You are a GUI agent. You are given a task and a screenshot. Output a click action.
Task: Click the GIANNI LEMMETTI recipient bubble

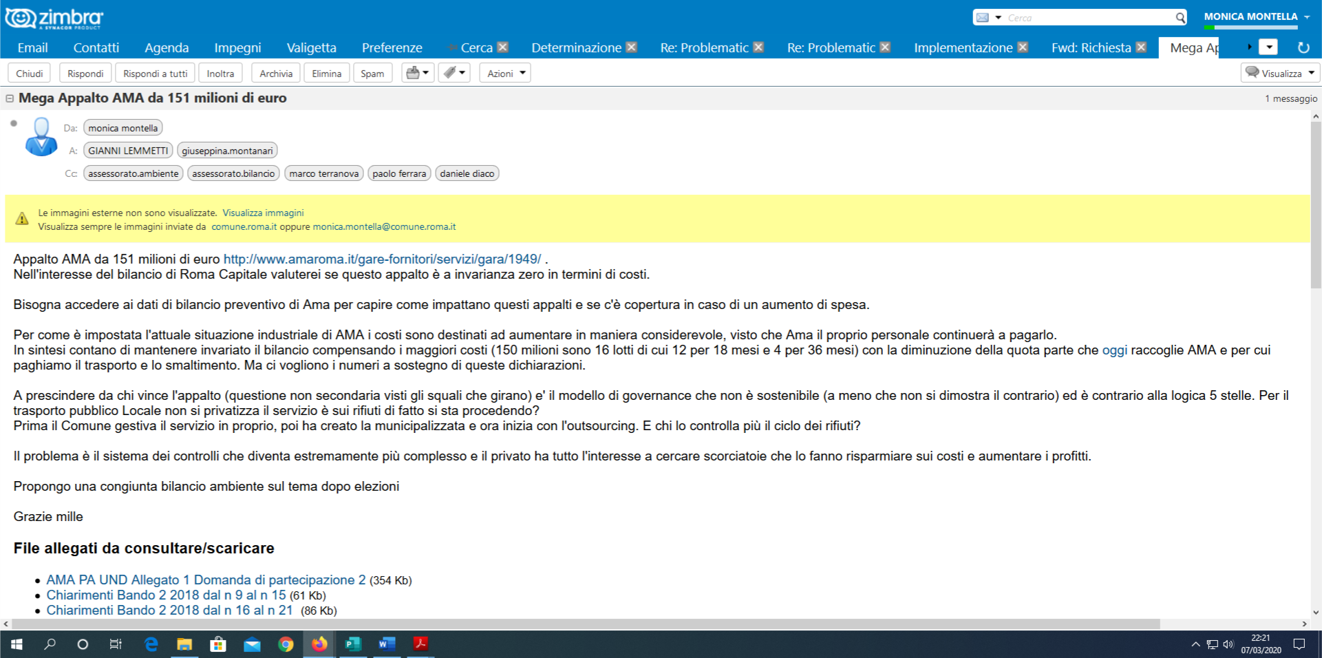point(128,151)
